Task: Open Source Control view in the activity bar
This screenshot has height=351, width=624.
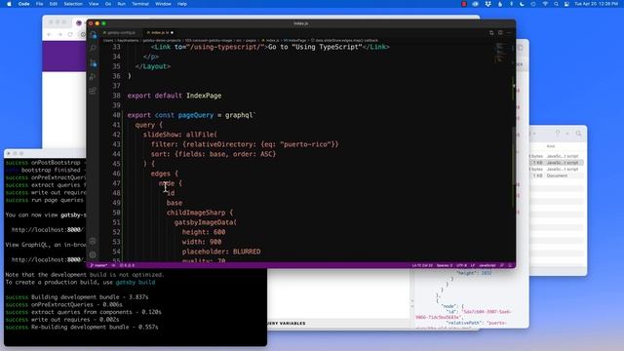Action: point(94,62)
